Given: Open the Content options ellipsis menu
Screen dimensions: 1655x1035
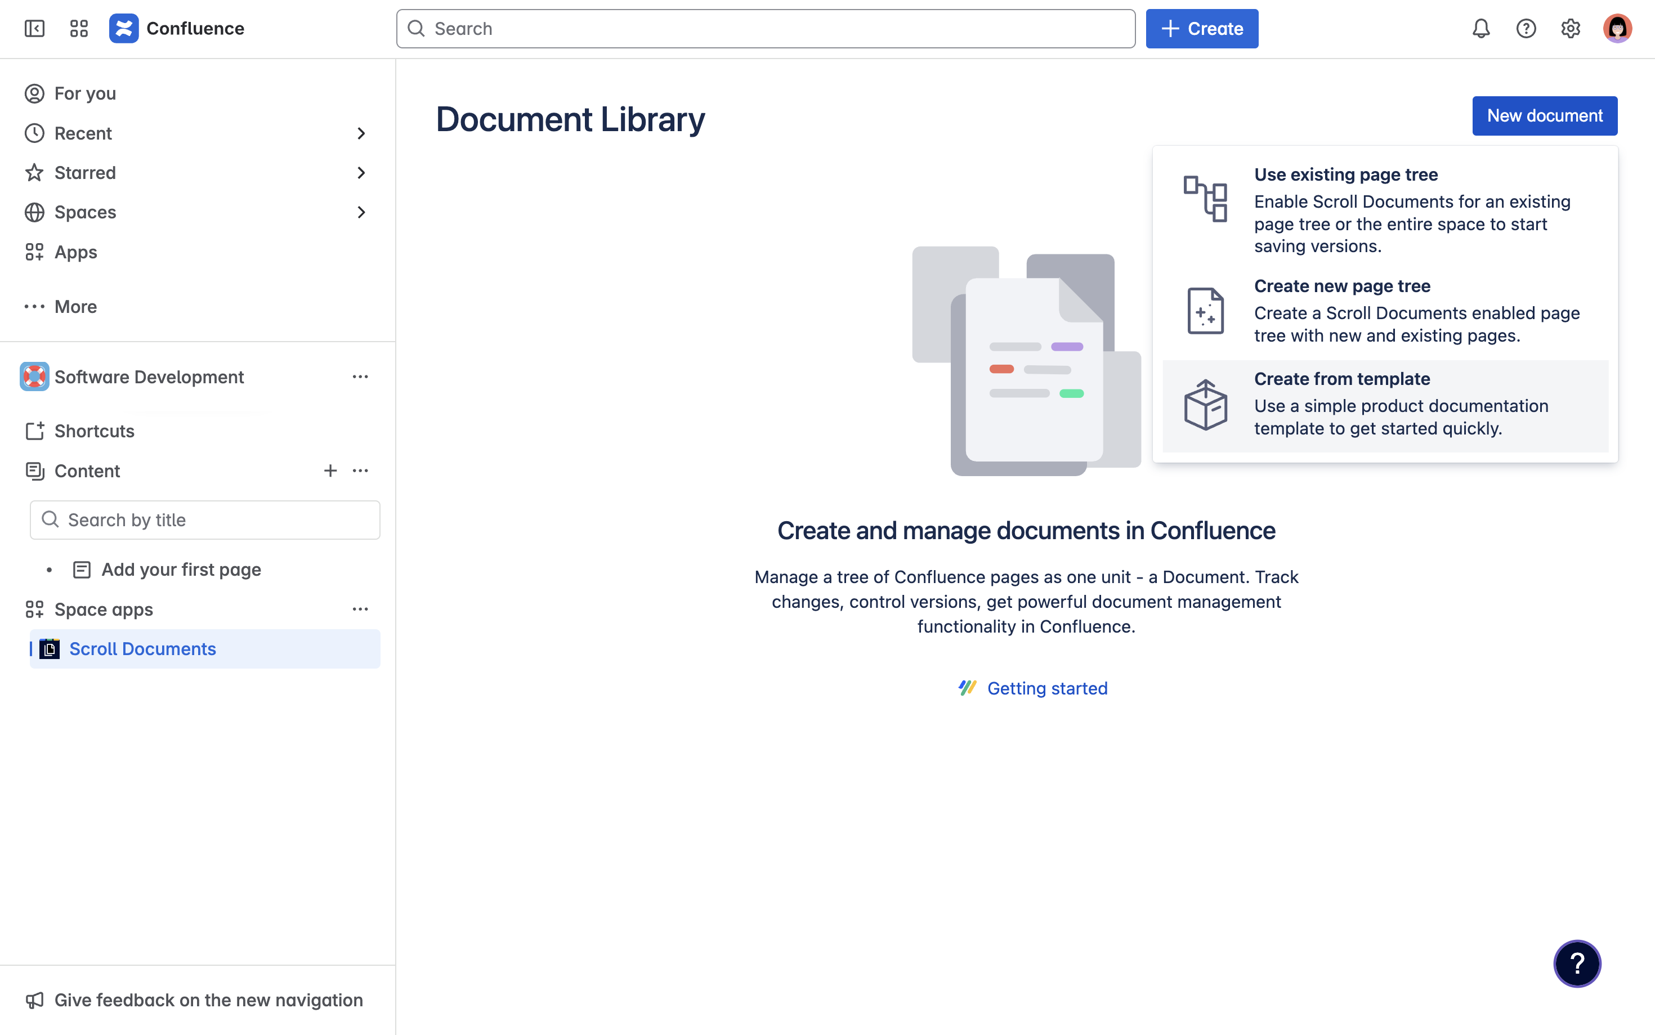Looking at the screenshot, I should [361, 471].
